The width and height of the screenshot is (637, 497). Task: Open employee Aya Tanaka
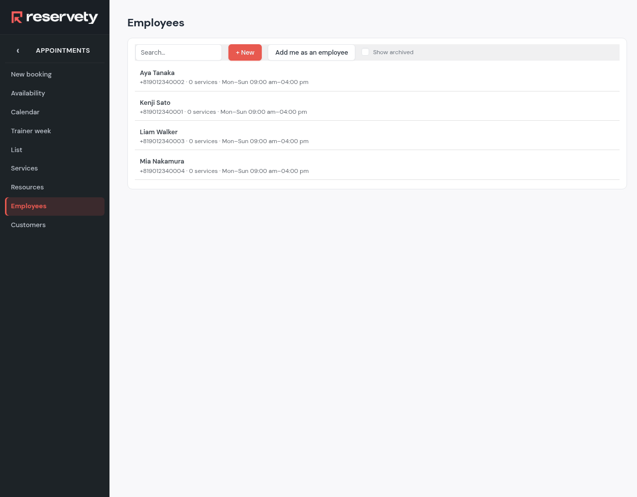click(x=377, y=77)
